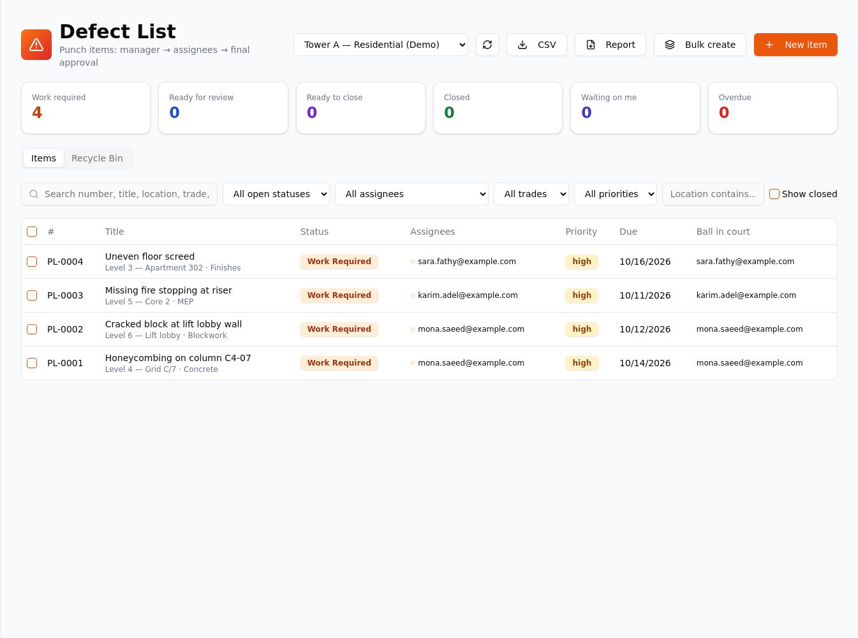
Task: Click the Ball in court column header
Action: click(x=723, y=232)
